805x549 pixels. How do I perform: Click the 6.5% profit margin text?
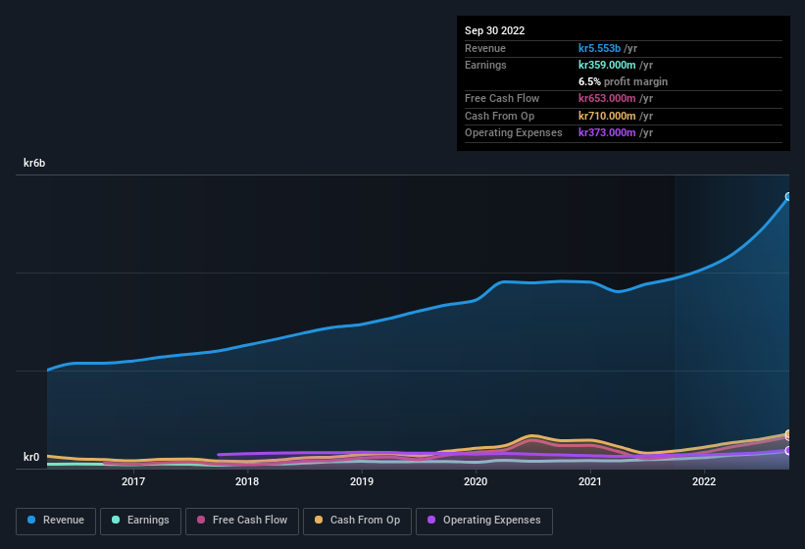pyautogui.click(x=623, y=81)
